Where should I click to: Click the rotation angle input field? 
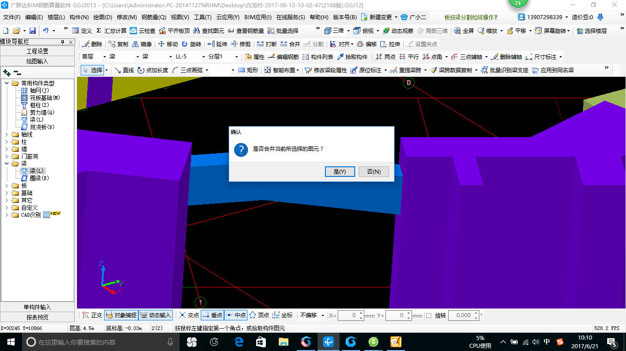coord(464,315)
